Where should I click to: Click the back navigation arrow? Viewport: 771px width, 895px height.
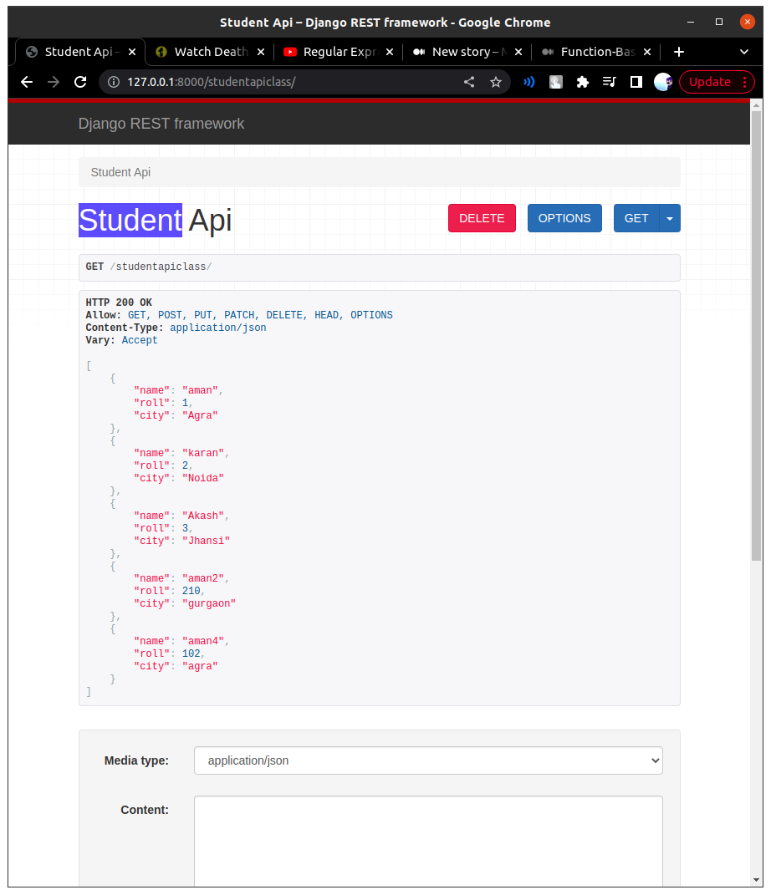click(x=26, y=82)
